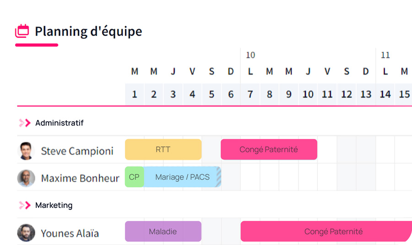Click week number 11 marker
This screenshot has width=412, height=245.
(x=385, y=55)
